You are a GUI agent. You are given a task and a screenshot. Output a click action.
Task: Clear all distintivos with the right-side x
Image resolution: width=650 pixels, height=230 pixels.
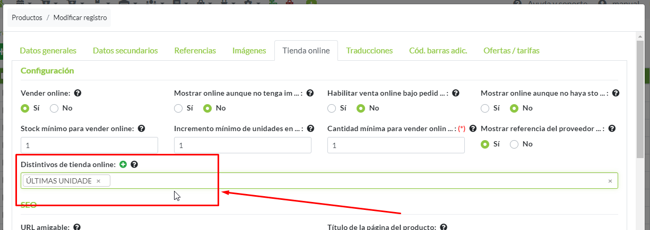coord(610,181)
